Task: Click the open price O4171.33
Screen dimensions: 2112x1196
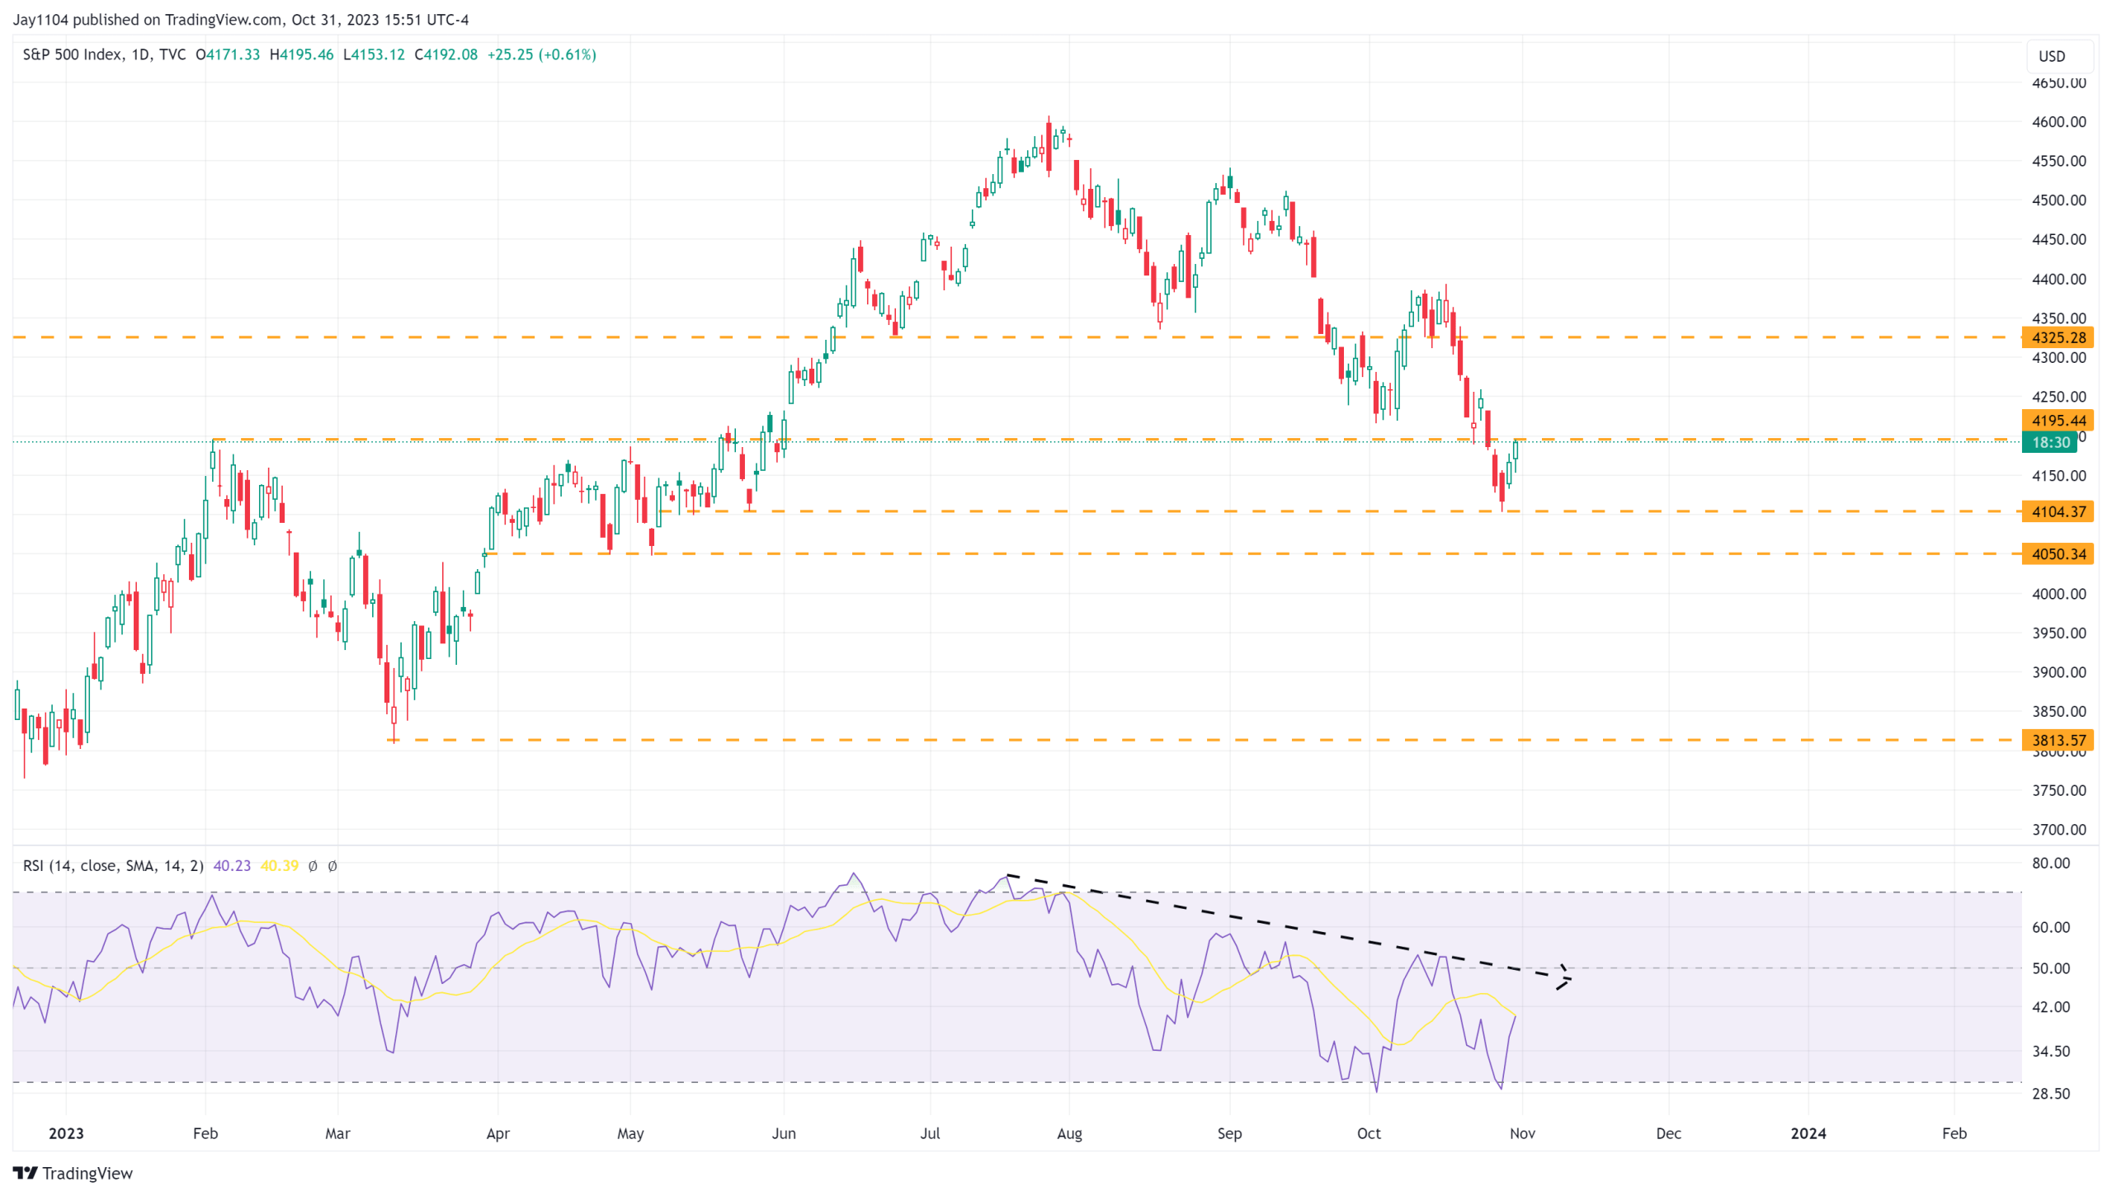Action: tap(228, 54)
